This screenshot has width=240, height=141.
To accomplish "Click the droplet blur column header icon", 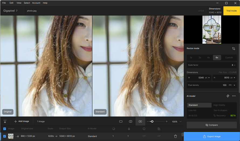I will [129, 129].
